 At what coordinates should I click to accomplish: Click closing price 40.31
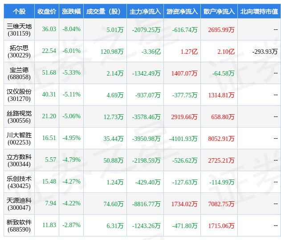click(49, 94)
